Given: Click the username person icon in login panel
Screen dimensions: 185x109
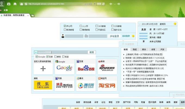Looking at the screenshot, I should point(63,36).
